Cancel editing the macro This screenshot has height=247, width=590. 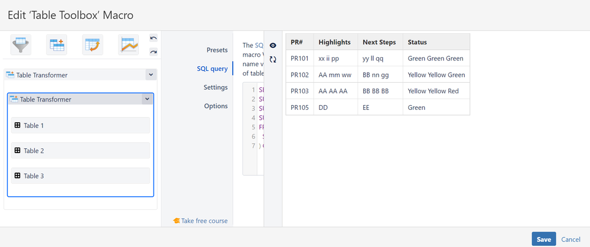(571, 239)
